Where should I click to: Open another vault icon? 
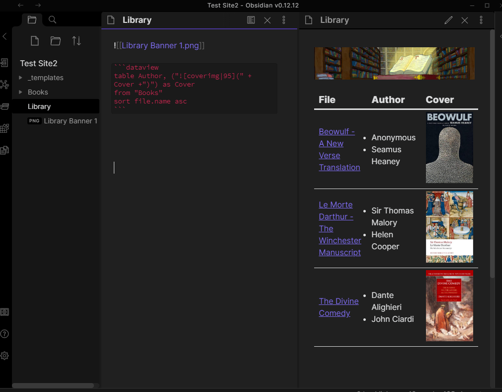pyautogui.click(x=4, y=312)
